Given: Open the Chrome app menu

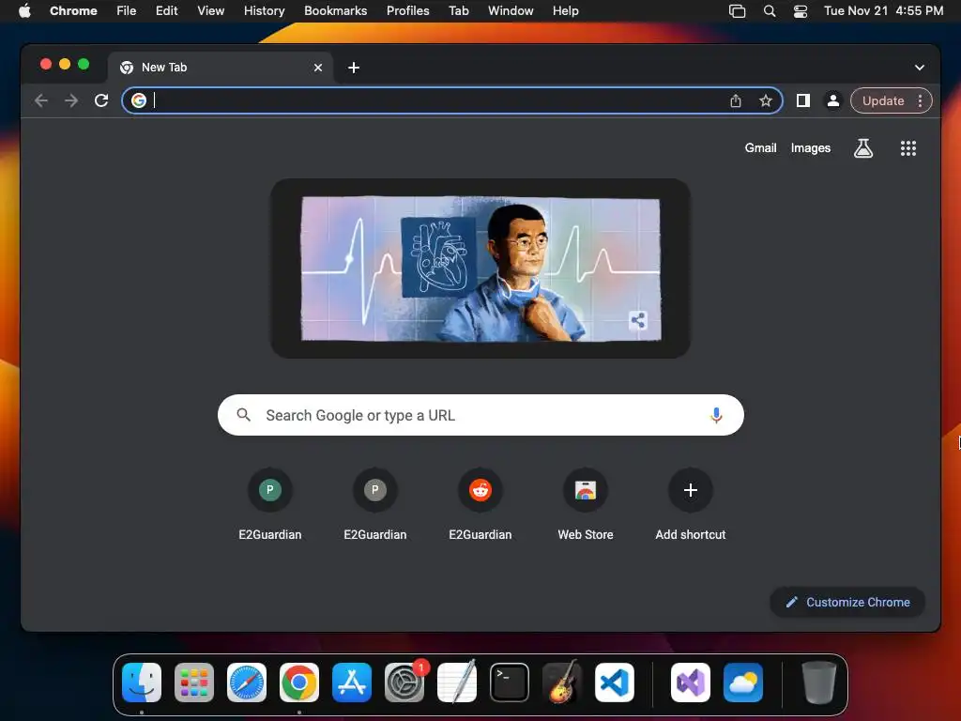Looking at the screenshot, I should (x=73, y=10).
